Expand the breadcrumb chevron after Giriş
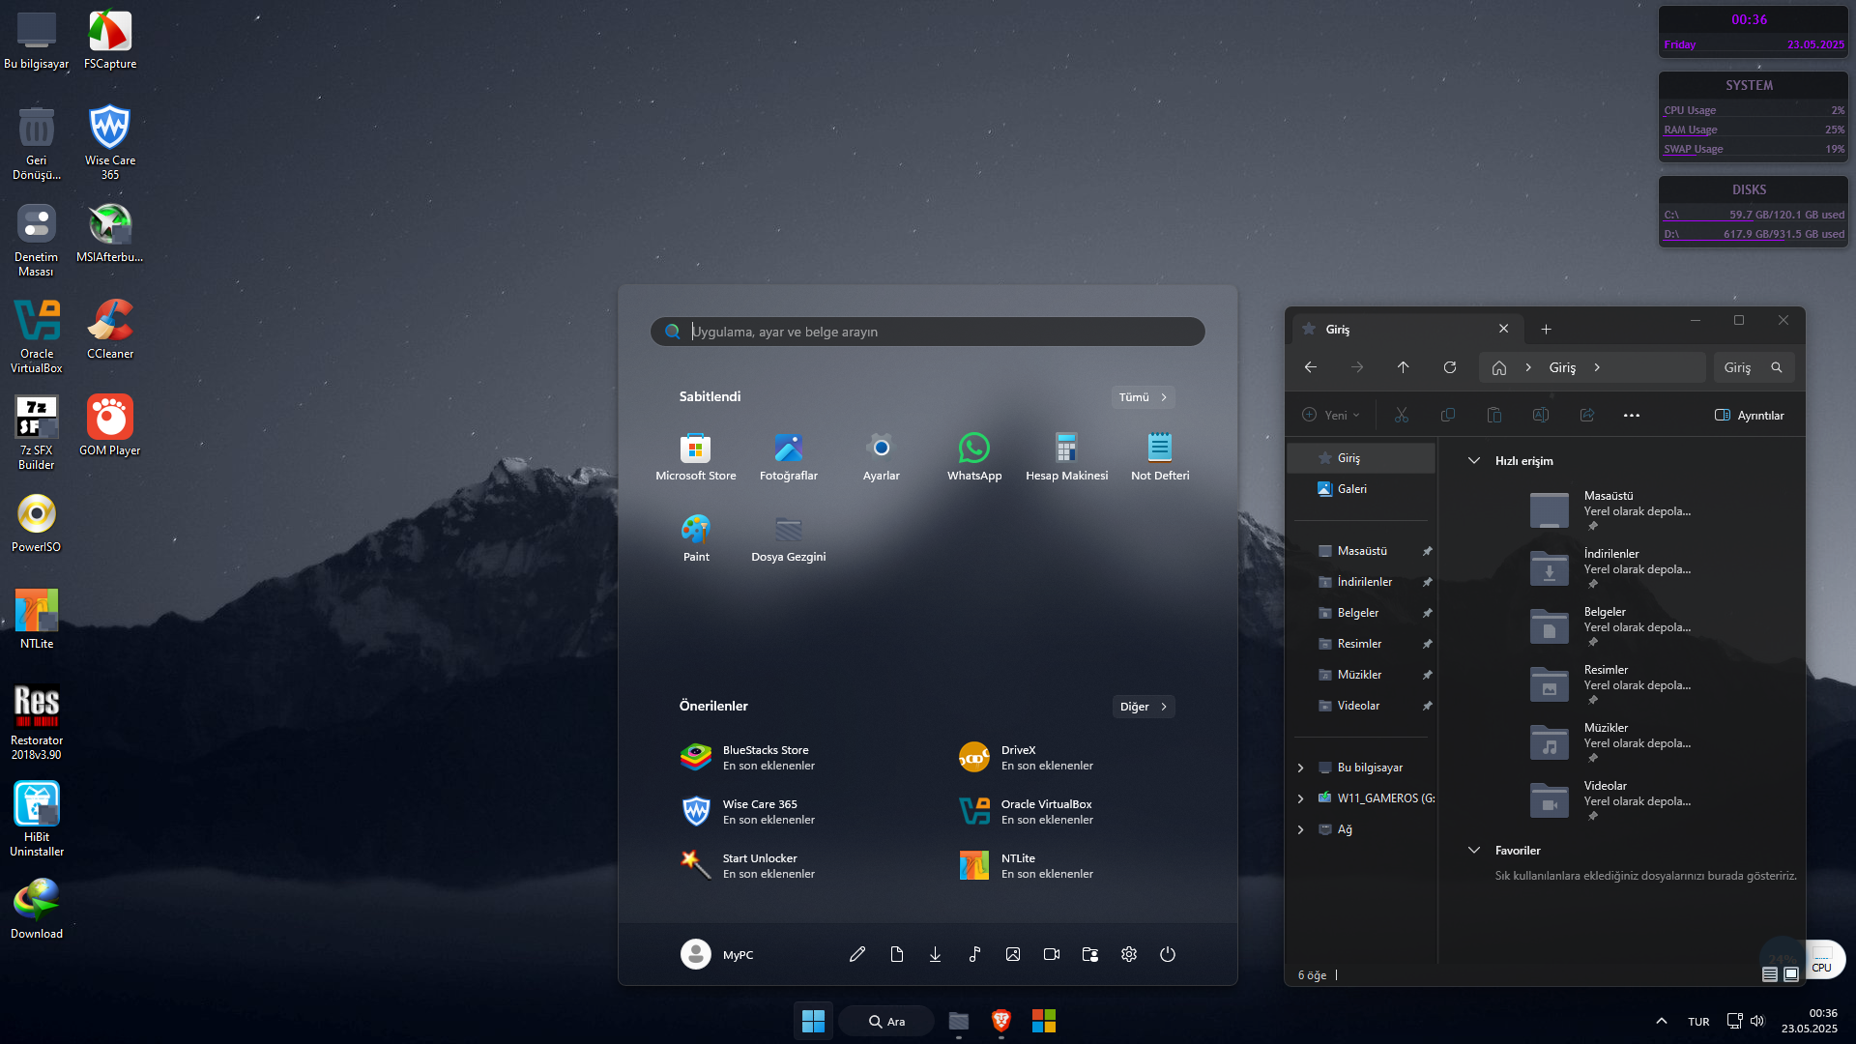 point(1597,367)
